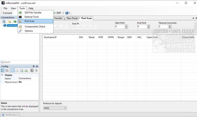Click the New Connection icon in Connections toolbar
The width and height of the screenshot is (197, 117).
click(4, 22)
